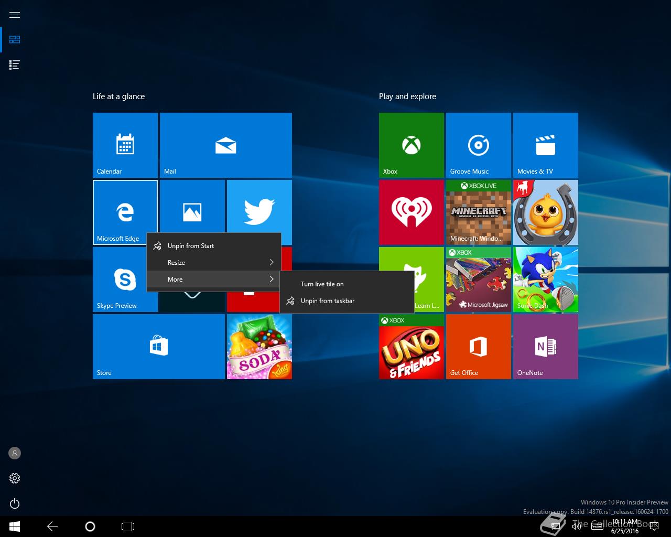Open the Resize submenu entry

pos(214,262)
